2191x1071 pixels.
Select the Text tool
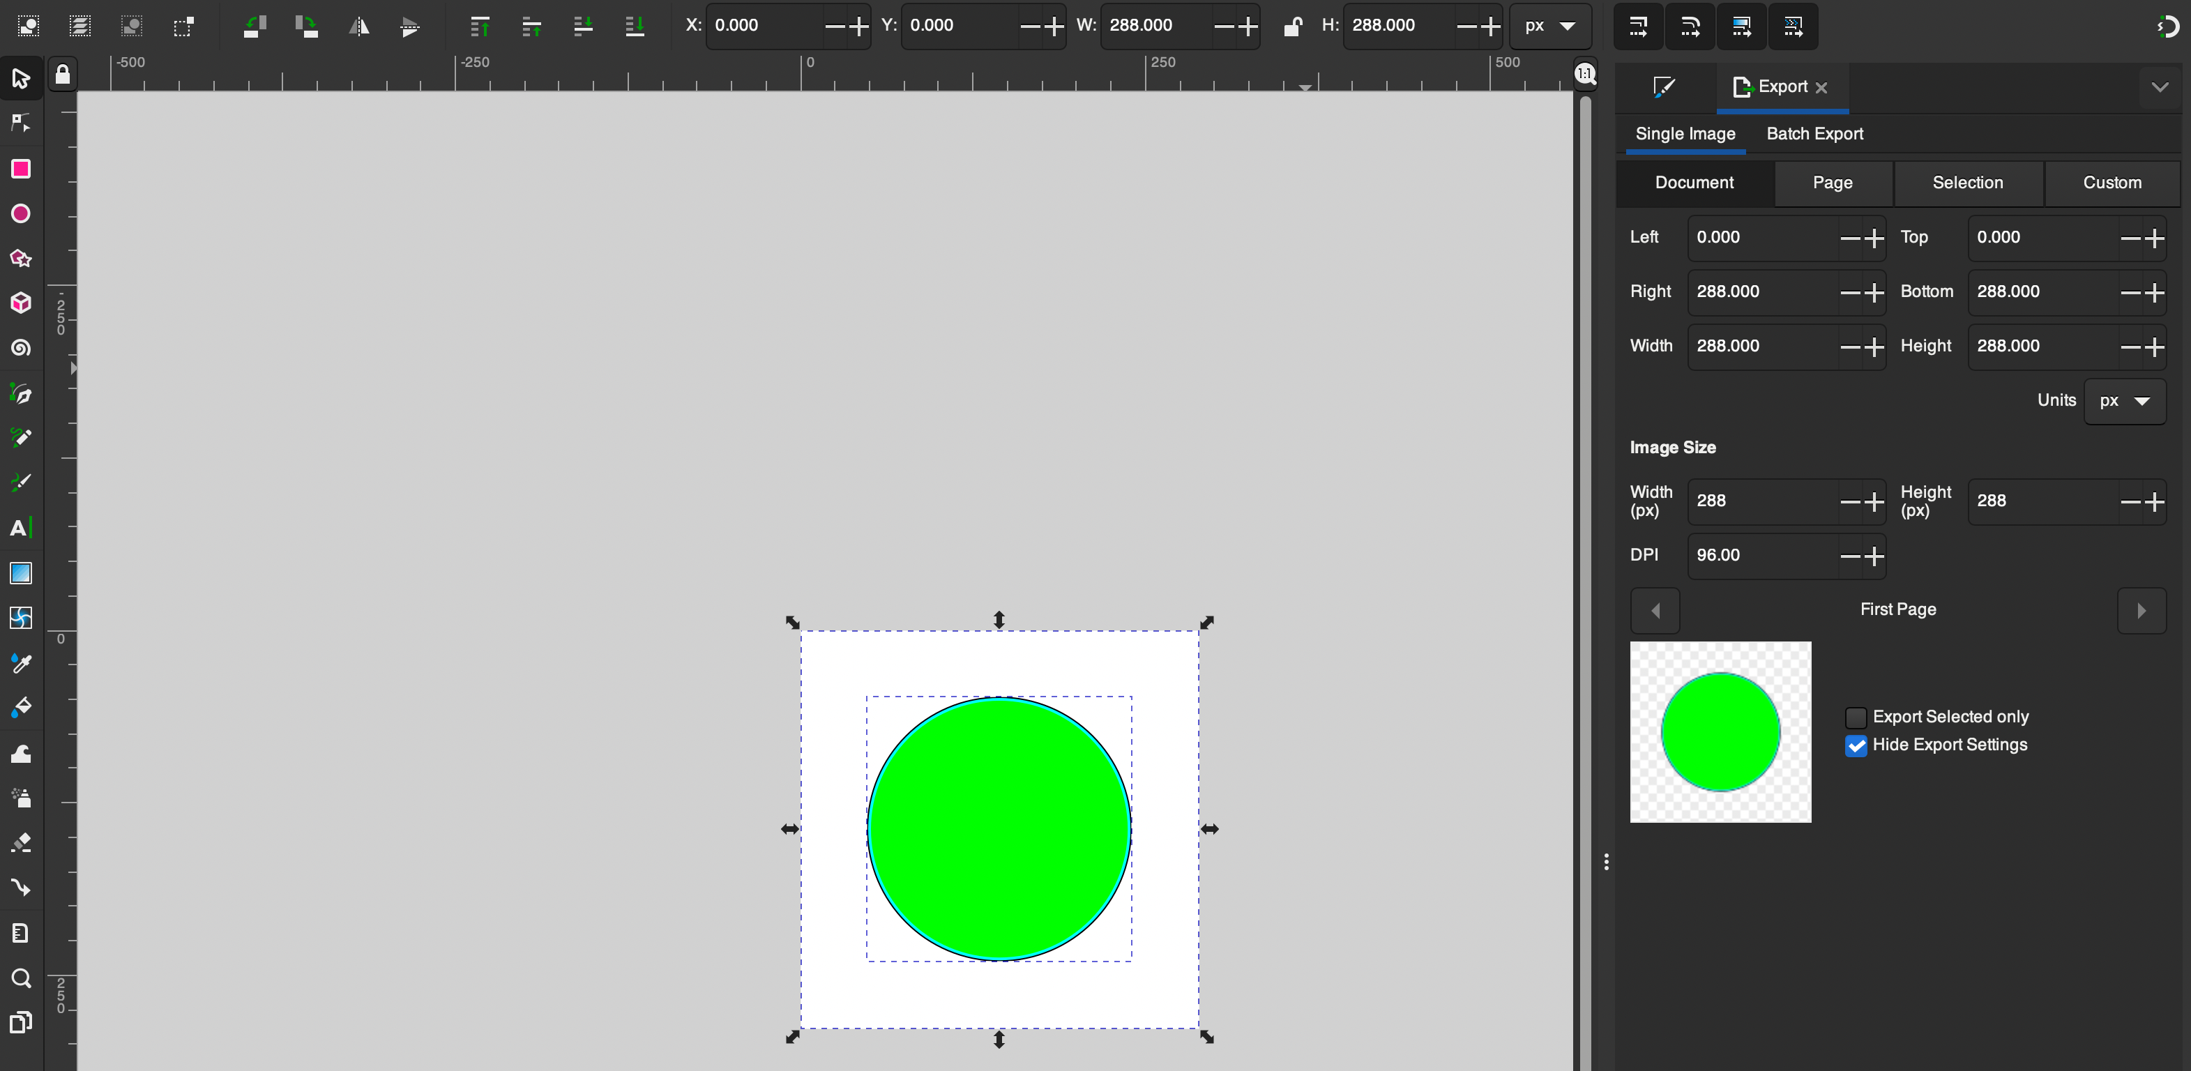click(x=20, y=527)
